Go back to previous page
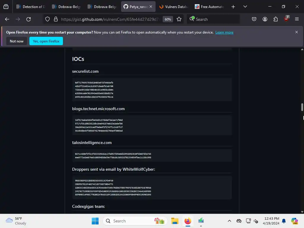The height and width of the screenshot is (228, 304). pyautogui.click(x=7, y=19)
